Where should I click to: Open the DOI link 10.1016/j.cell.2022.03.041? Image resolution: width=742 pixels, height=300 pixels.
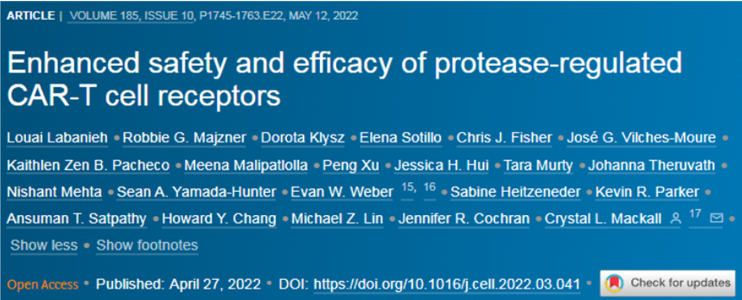point(446,284)
